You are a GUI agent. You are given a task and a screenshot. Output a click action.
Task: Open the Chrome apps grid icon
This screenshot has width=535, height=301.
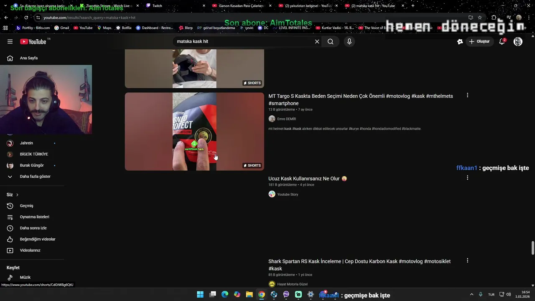click(x=5, y=28)
